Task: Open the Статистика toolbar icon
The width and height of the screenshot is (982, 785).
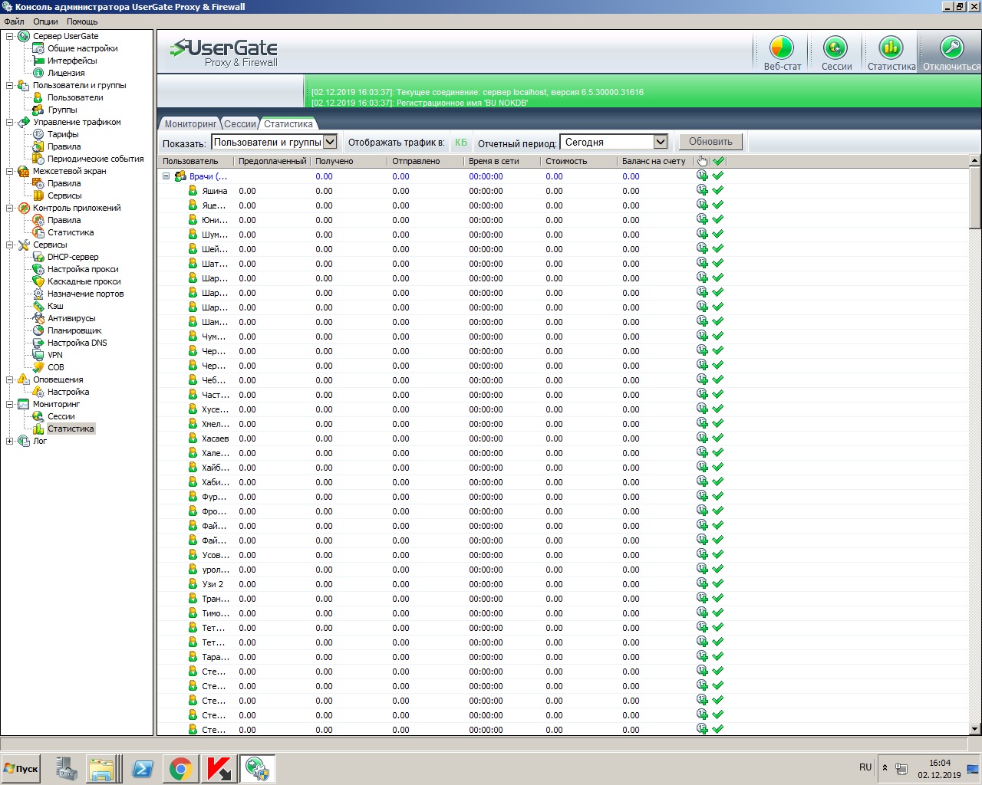Action: [891, 53]
